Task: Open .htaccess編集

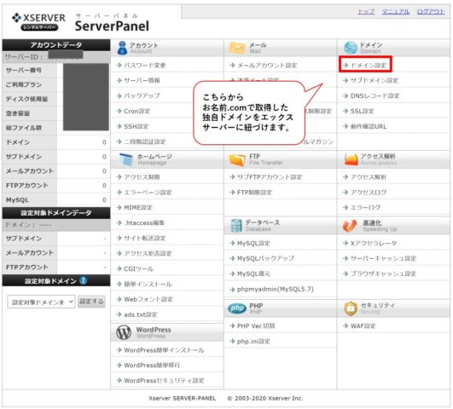Action: (x=144, y=223)
